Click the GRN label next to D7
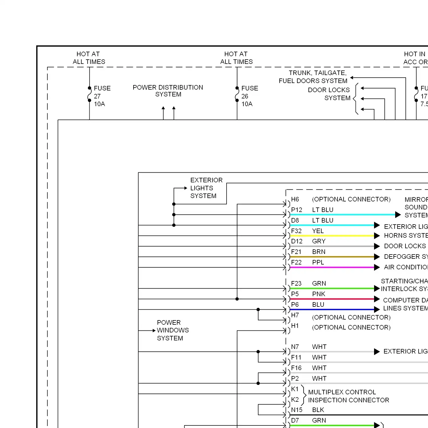This screenshot has height=428, width=428. pos(319,420)
